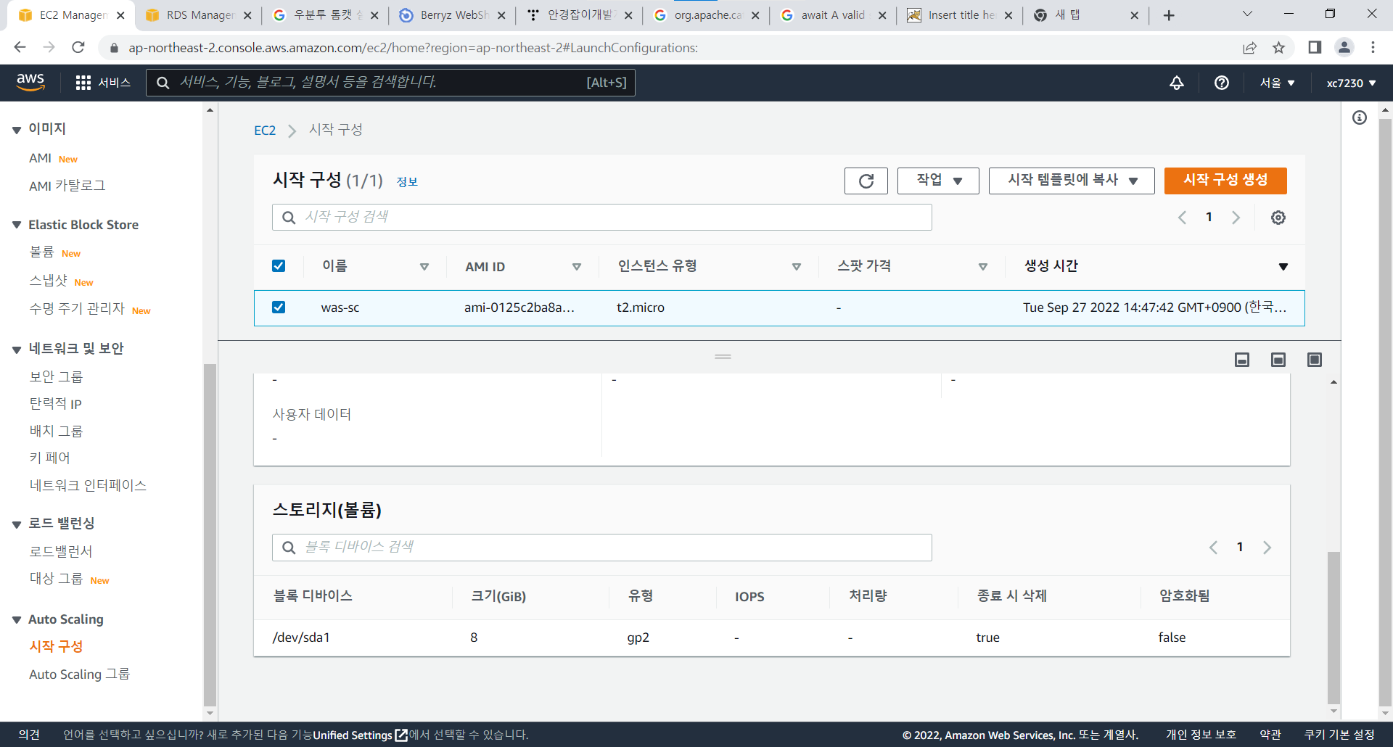Collapse the 이미지 sidebar section
Image resolution: width=1393 pixels, height=747 pixels.
pos(17,130)
